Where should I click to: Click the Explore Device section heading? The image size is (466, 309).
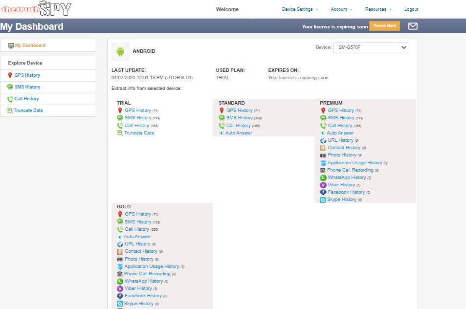[25, 63]
